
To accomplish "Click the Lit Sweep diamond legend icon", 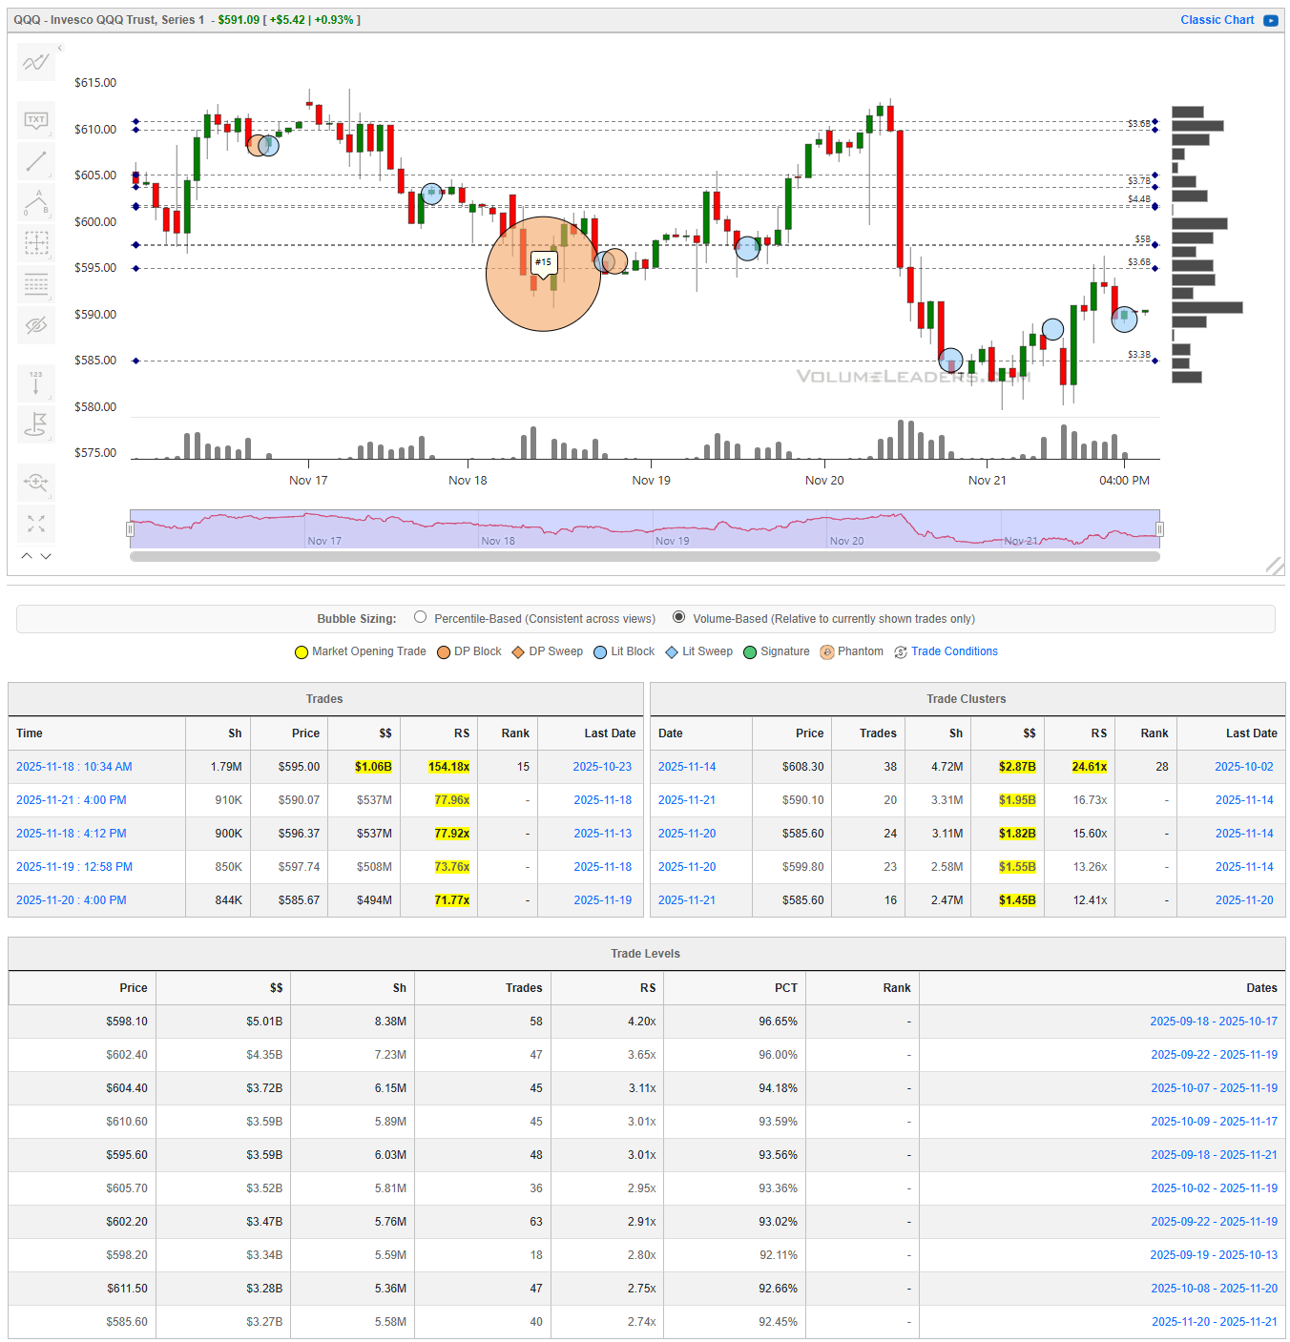I will coord(672,652).
